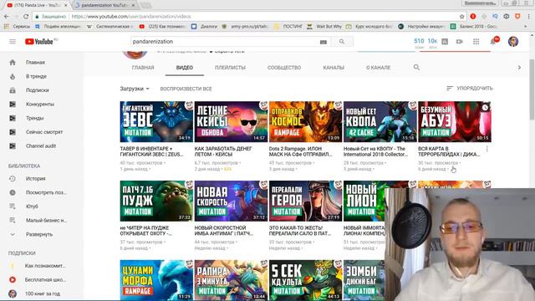
Task: Open the account avatar menu
Action: coord(512,42)
